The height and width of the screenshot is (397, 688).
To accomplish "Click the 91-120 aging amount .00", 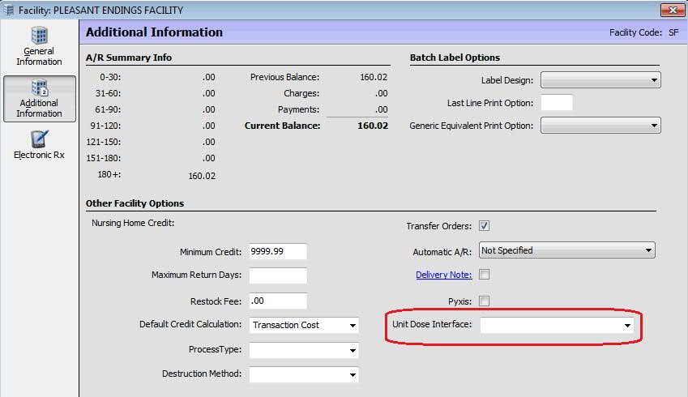I will [208, 126].
